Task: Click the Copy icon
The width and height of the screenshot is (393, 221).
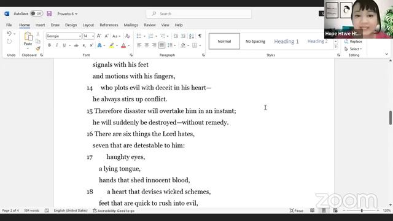Action: tap(38, 41)
